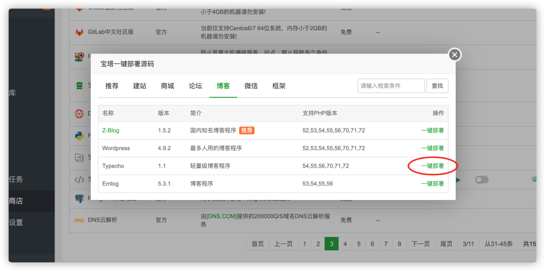
Task: Go to page 4
Action: [345, 244]
